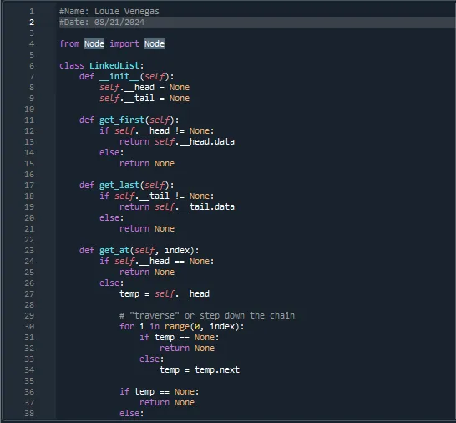Click line number 17 in the gutter
The image size is (456, 423).
(x=29, y=185)
